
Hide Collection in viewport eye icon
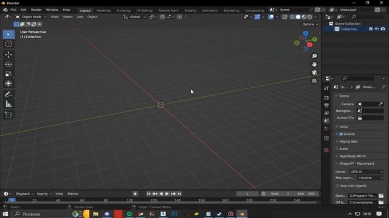377,29
